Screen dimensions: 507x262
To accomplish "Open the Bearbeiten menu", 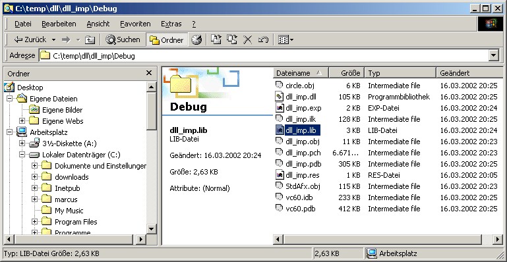I will point(59,24).
